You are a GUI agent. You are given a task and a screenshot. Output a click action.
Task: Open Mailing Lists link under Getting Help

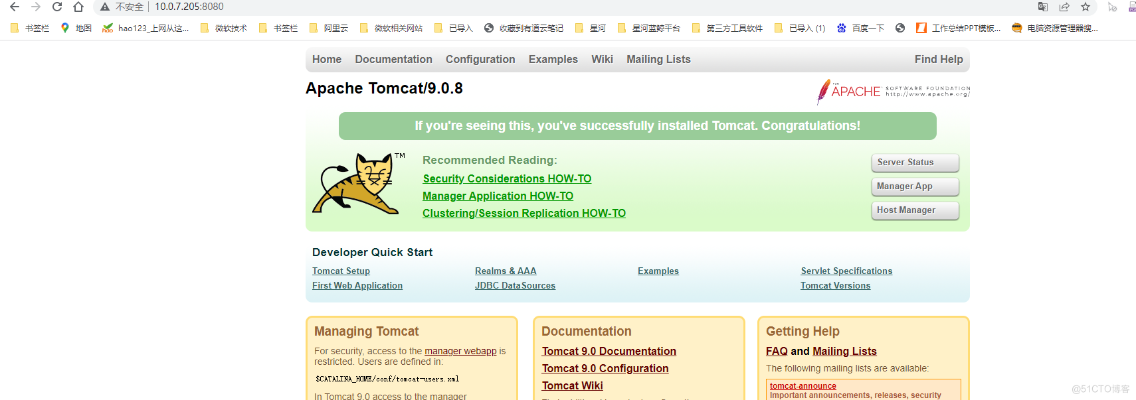pyautogui.click(x=844, y=351)
